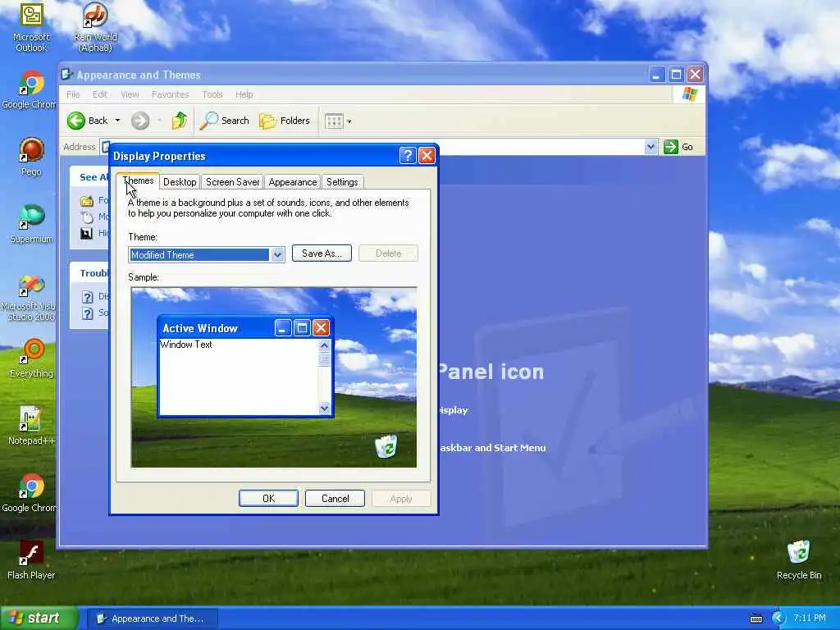Open the Theme combo box dropdown
This screenshot has width=840, height=630.
click(277, 255)
